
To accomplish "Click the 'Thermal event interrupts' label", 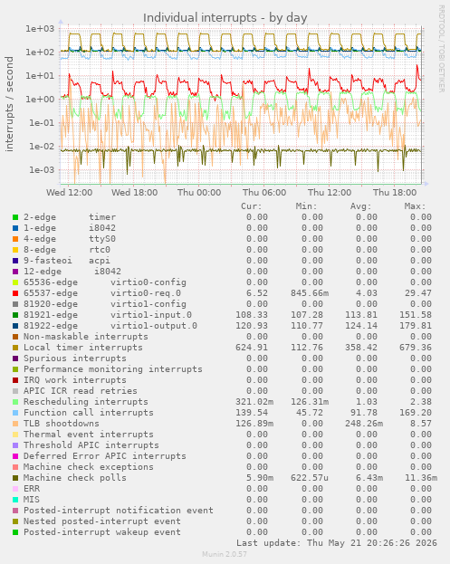I will coord(89,435).
